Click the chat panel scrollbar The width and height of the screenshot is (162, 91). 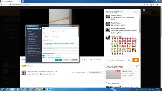(x=140, y=26)
